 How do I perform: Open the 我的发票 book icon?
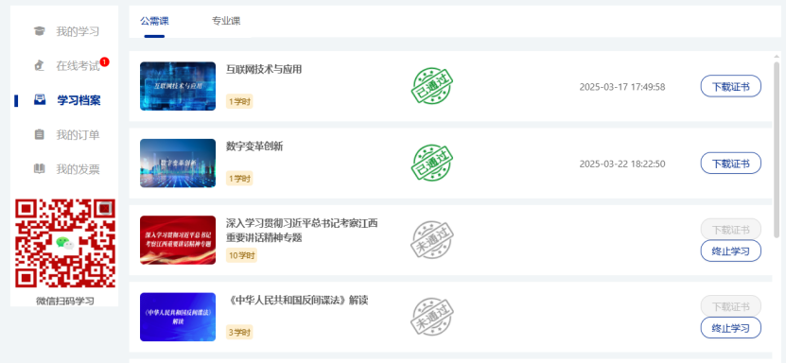click(x=39, y=168)
